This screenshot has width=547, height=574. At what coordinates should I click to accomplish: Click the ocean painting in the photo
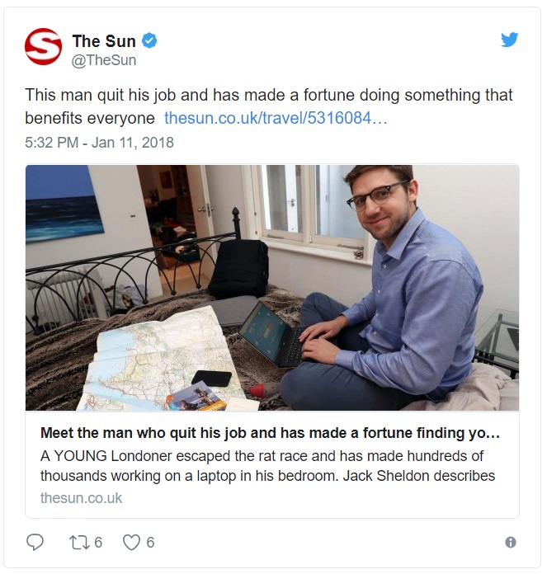63,203
